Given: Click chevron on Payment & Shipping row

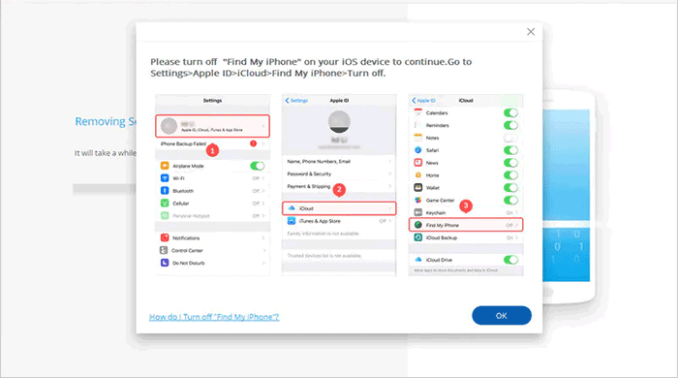Looking at the screenshot, I should coord(389,186).
